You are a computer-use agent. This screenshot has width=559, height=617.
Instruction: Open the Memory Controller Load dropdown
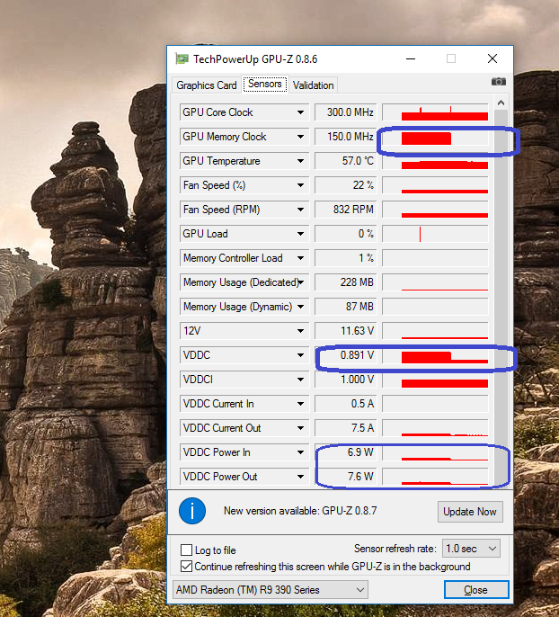point(300,258)
